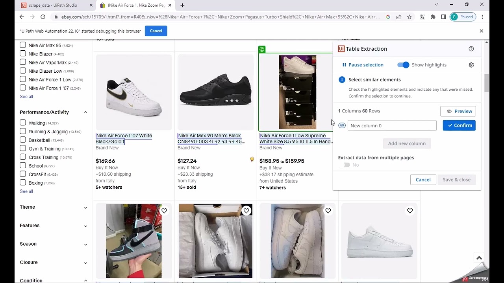
Task: Click the page vertical scrollbar thumb
Action: [486, 83]
